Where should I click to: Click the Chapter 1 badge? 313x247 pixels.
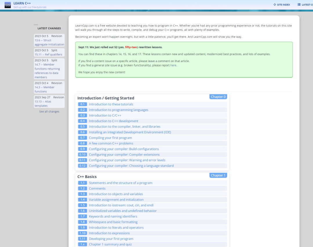pos(218,175)
